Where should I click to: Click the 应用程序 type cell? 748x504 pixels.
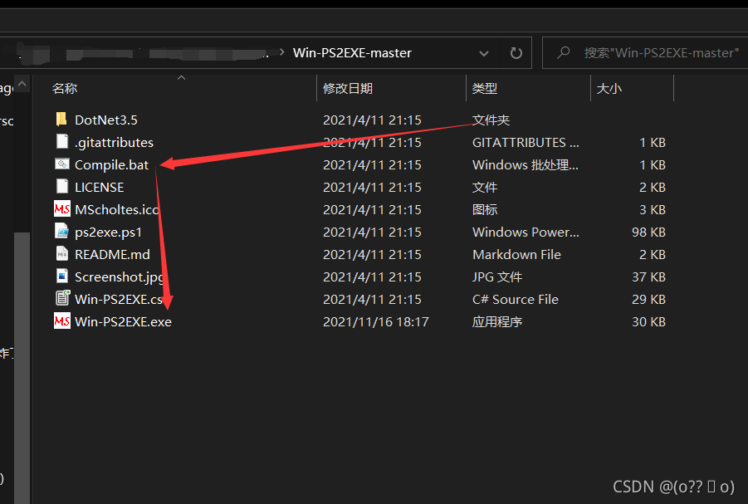click(497, 321)
